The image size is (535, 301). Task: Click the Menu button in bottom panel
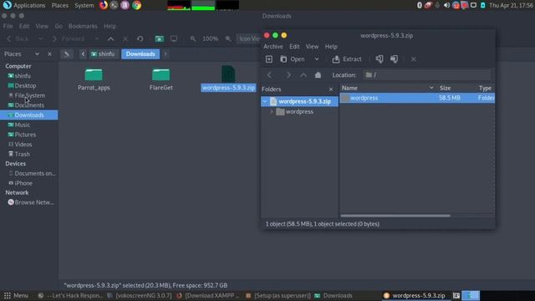tap(16, 295)
